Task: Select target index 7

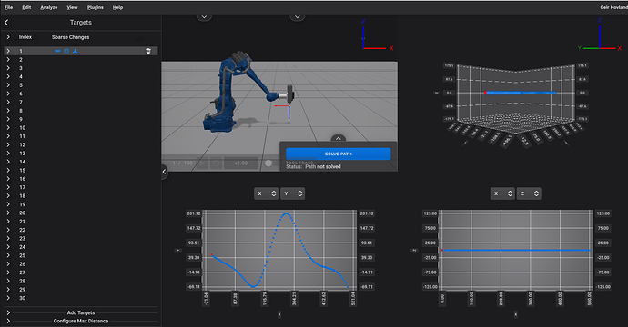Action: [21, 103]
